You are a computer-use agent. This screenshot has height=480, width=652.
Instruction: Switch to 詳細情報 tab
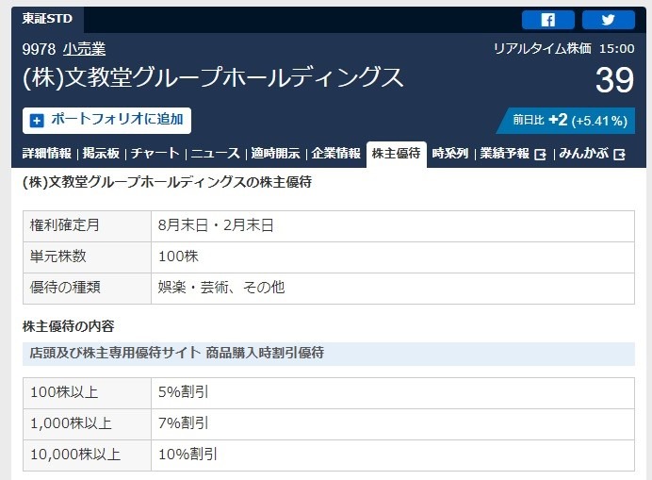coord(47,154)
